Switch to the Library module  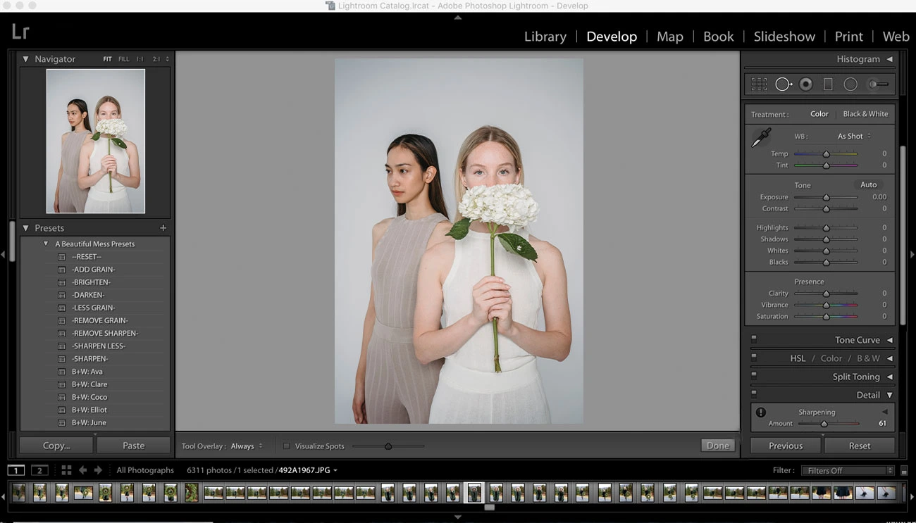(x=545, y=37)
